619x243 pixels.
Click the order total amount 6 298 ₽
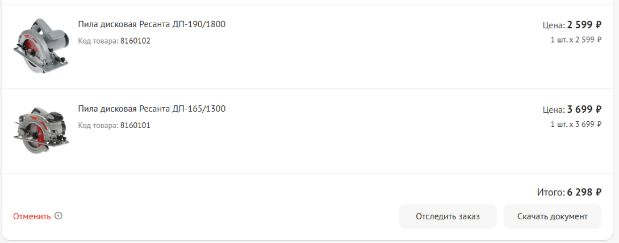coord(584,193)
